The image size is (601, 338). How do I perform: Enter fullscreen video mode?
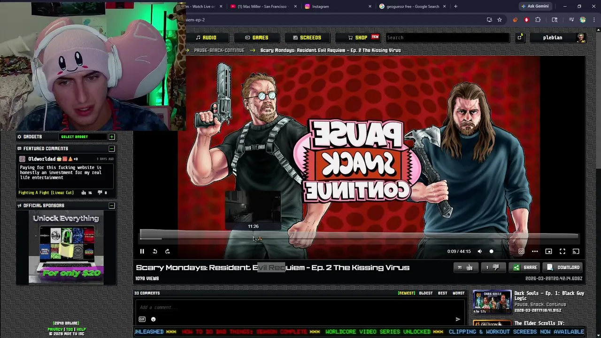(x=562, y=252)
